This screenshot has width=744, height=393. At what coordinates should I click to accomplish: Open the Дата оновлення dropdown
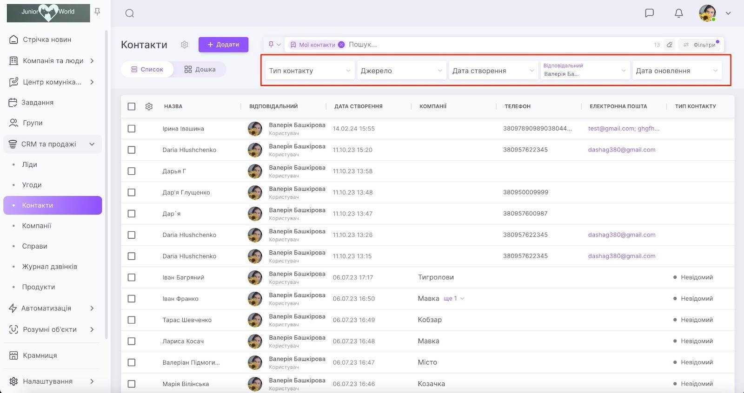click(676, 71)
